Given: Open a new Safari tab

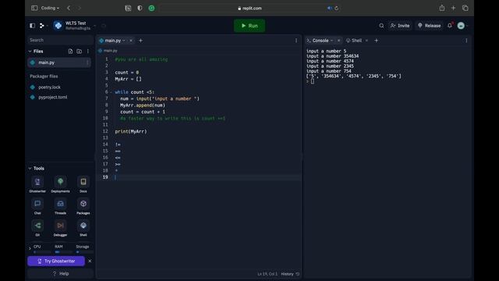Looking at the screenshot, I should pyautogui.click(x=453, y=8).
